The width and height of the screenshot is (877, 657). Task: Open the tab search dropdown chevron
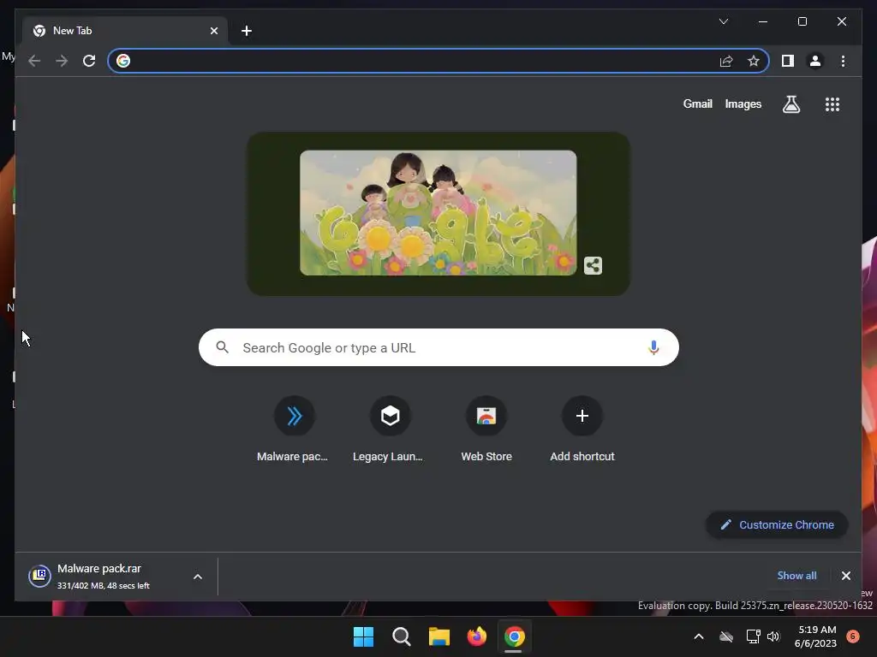point(724,21)
